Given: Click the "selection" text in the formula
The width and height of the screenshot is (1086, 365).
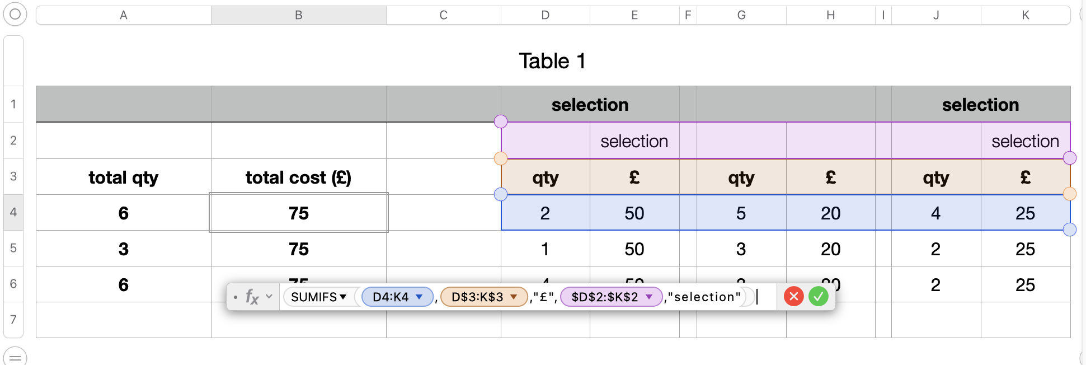Looking at the screenshot, I should (x=707, y=297).
